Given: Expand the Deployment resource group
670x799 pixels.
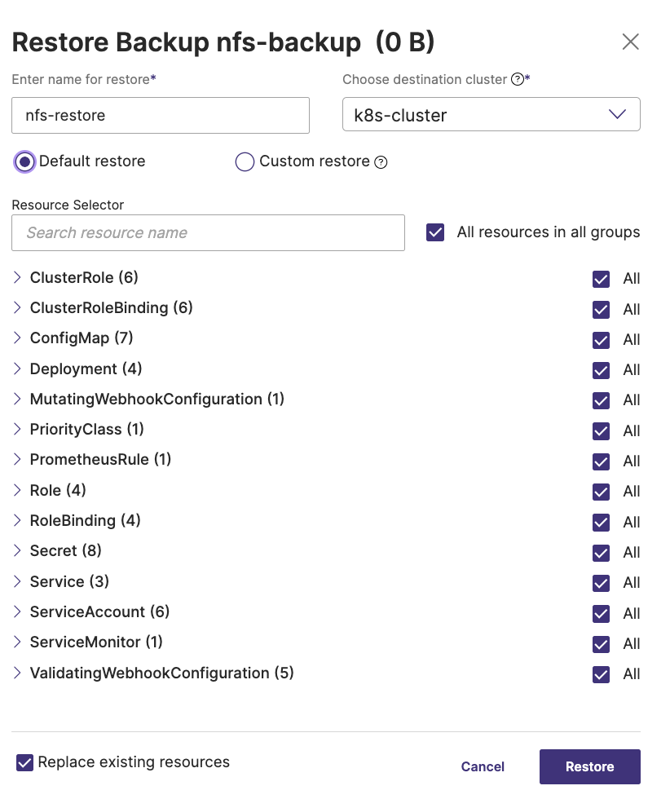Looking at the screenshot, I should click(x=18, y=369).
